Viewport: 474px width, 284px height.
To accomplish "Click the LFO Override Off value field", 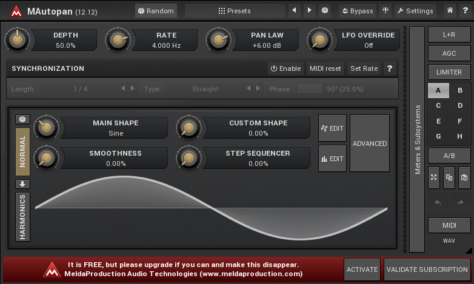I will click(x=368, y=45).
